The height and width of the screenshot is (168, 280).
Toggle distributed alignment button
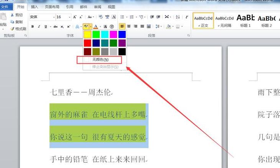click(x=149, y=26)
